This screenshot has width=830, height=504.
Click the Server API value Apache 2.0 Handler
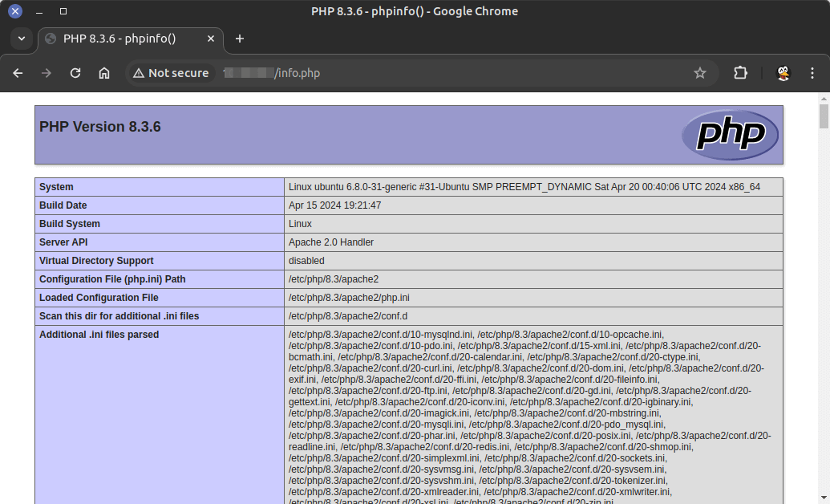coord(331,242)
